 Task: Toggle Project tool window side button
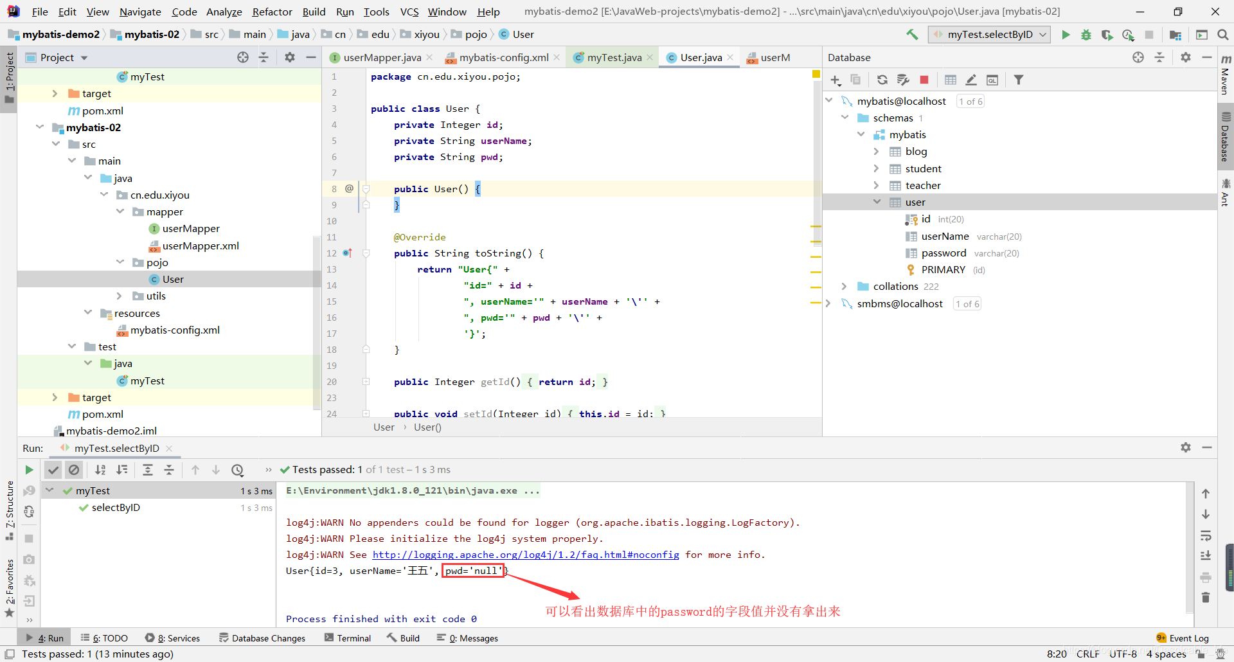9,78
